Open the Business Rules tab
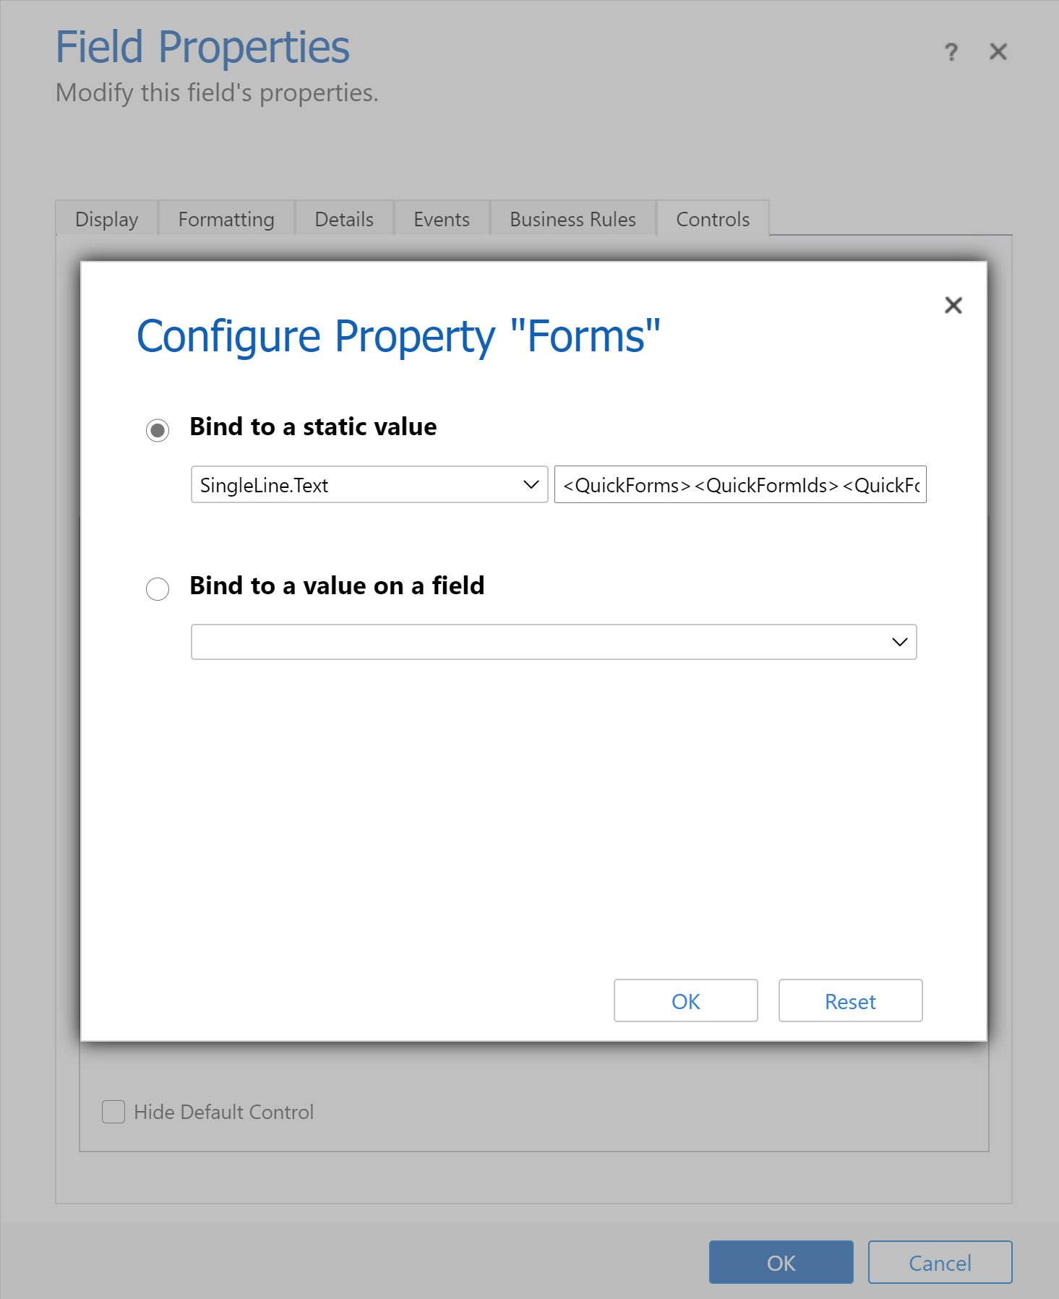 [x=573, y=219]
